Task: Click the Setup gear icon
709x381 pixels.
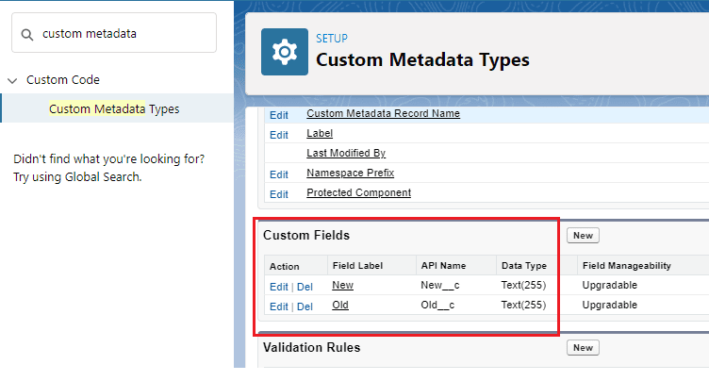Action: click(x=284, y=52)
